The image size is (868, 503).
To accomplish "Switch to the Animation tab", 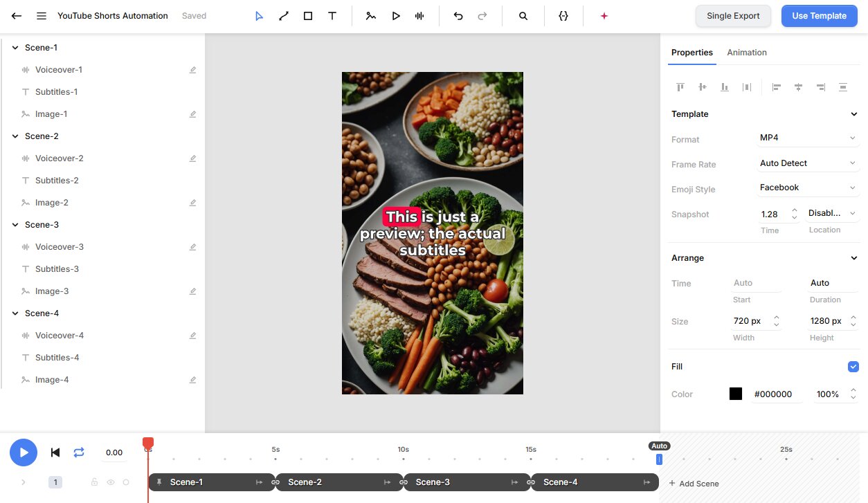I will pyautogui.click(x=747, y=53).
